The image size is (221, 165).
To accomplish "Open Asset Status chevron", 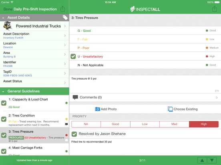I will [x=65, y=82].
